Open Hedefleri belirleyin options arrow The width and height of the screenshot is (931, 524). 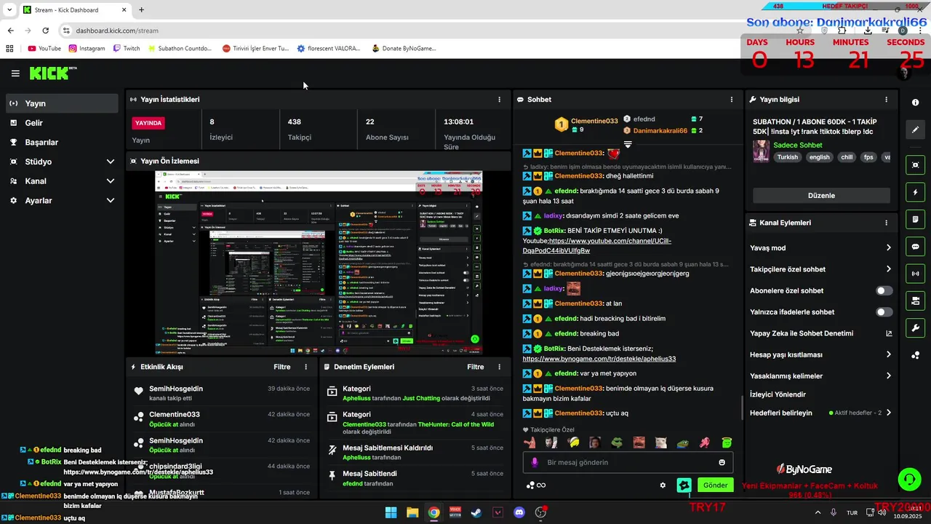[x=888, y=413]
